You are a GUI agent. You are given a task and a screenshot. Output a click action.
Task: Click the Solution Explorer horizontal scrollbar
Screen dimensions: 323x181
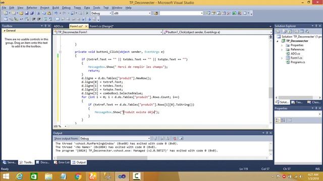[x=296, y=98]
